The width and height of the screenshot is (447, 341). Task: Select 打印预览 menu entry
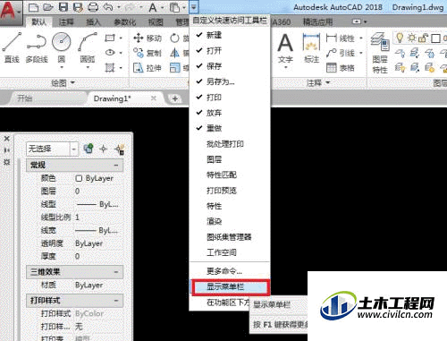click(230, 191)
